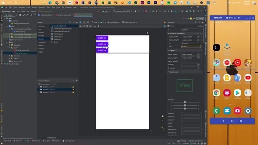Open YouTube app on phone mirror
258x145 pixels.
248,78
